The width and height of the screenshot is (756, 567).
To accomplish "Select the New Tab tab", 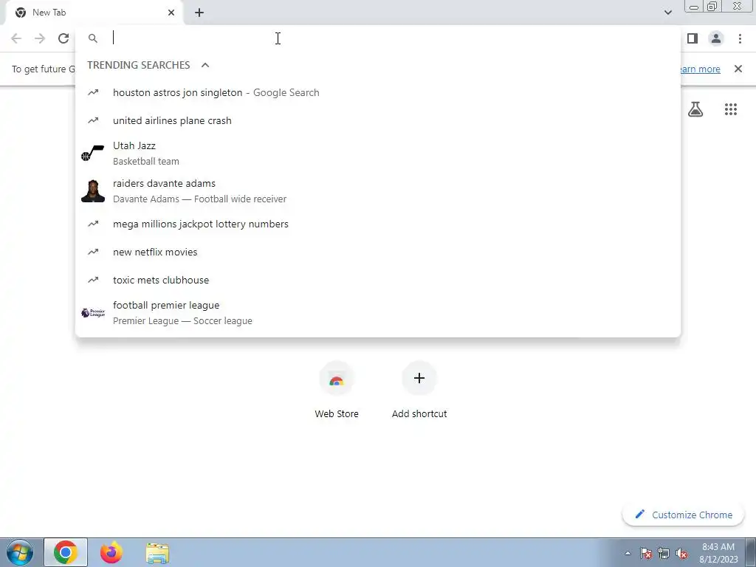I will coord(94,13).
